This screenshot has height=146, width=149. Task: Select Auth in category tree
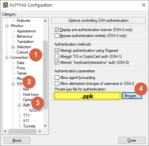(x=27, y=105)
